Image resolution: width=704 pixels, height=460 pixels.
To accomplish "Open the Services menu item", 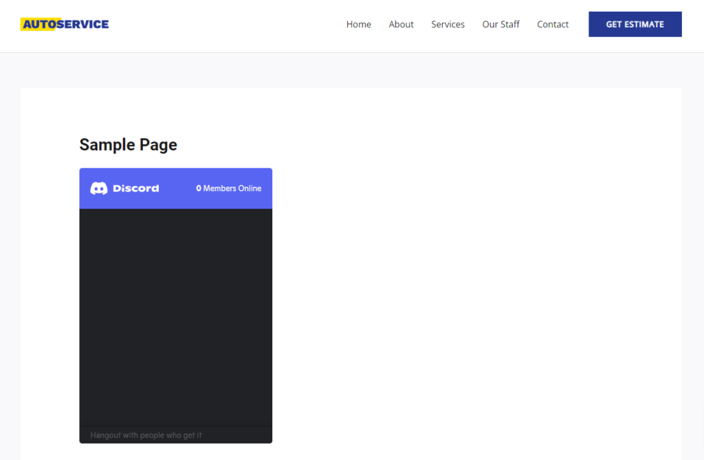I will (448, 24).
